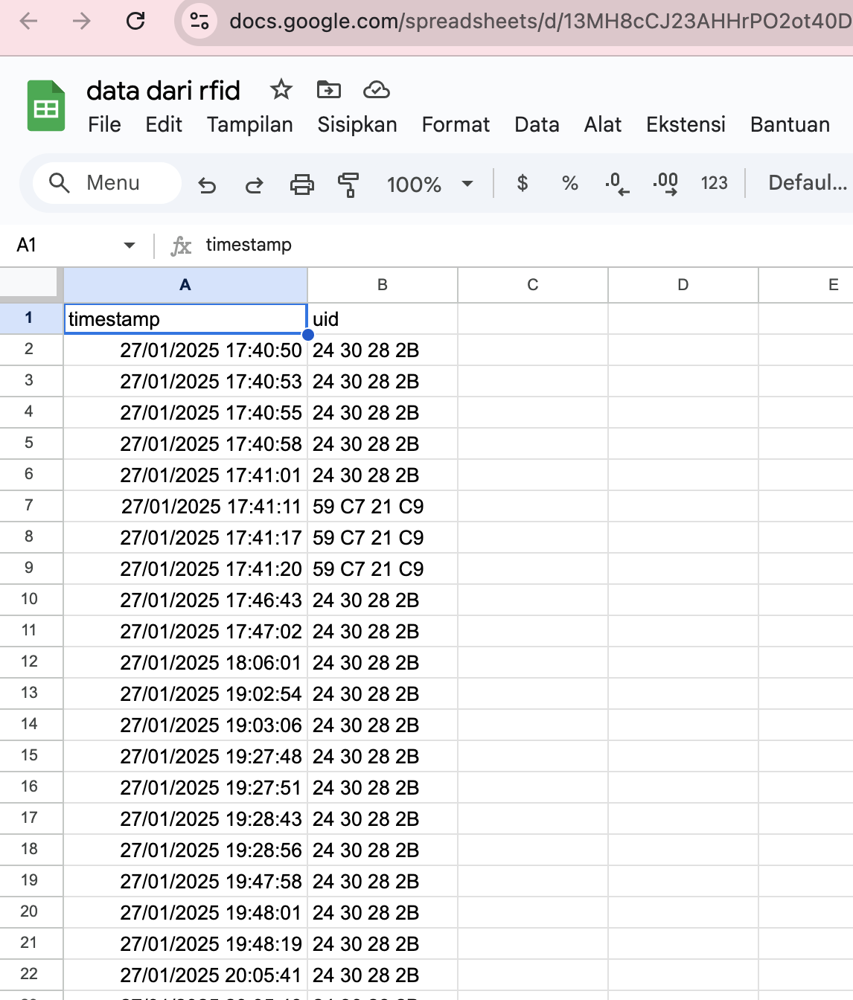Select cell B7 containing '59 C7 21 C9'
The width and height of the screenshot is (853, 1000).
pyautogui.click(x=383, y=506)
